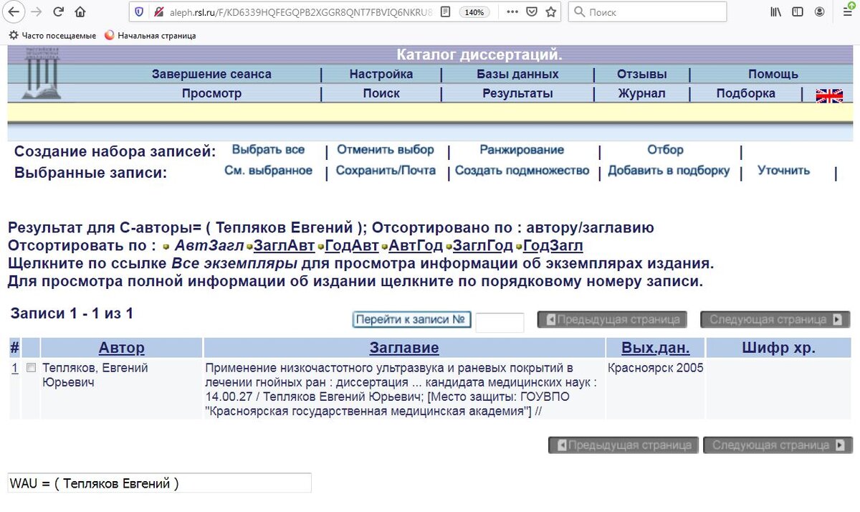Click the shield tracking protection icon

tap(139, 12)
